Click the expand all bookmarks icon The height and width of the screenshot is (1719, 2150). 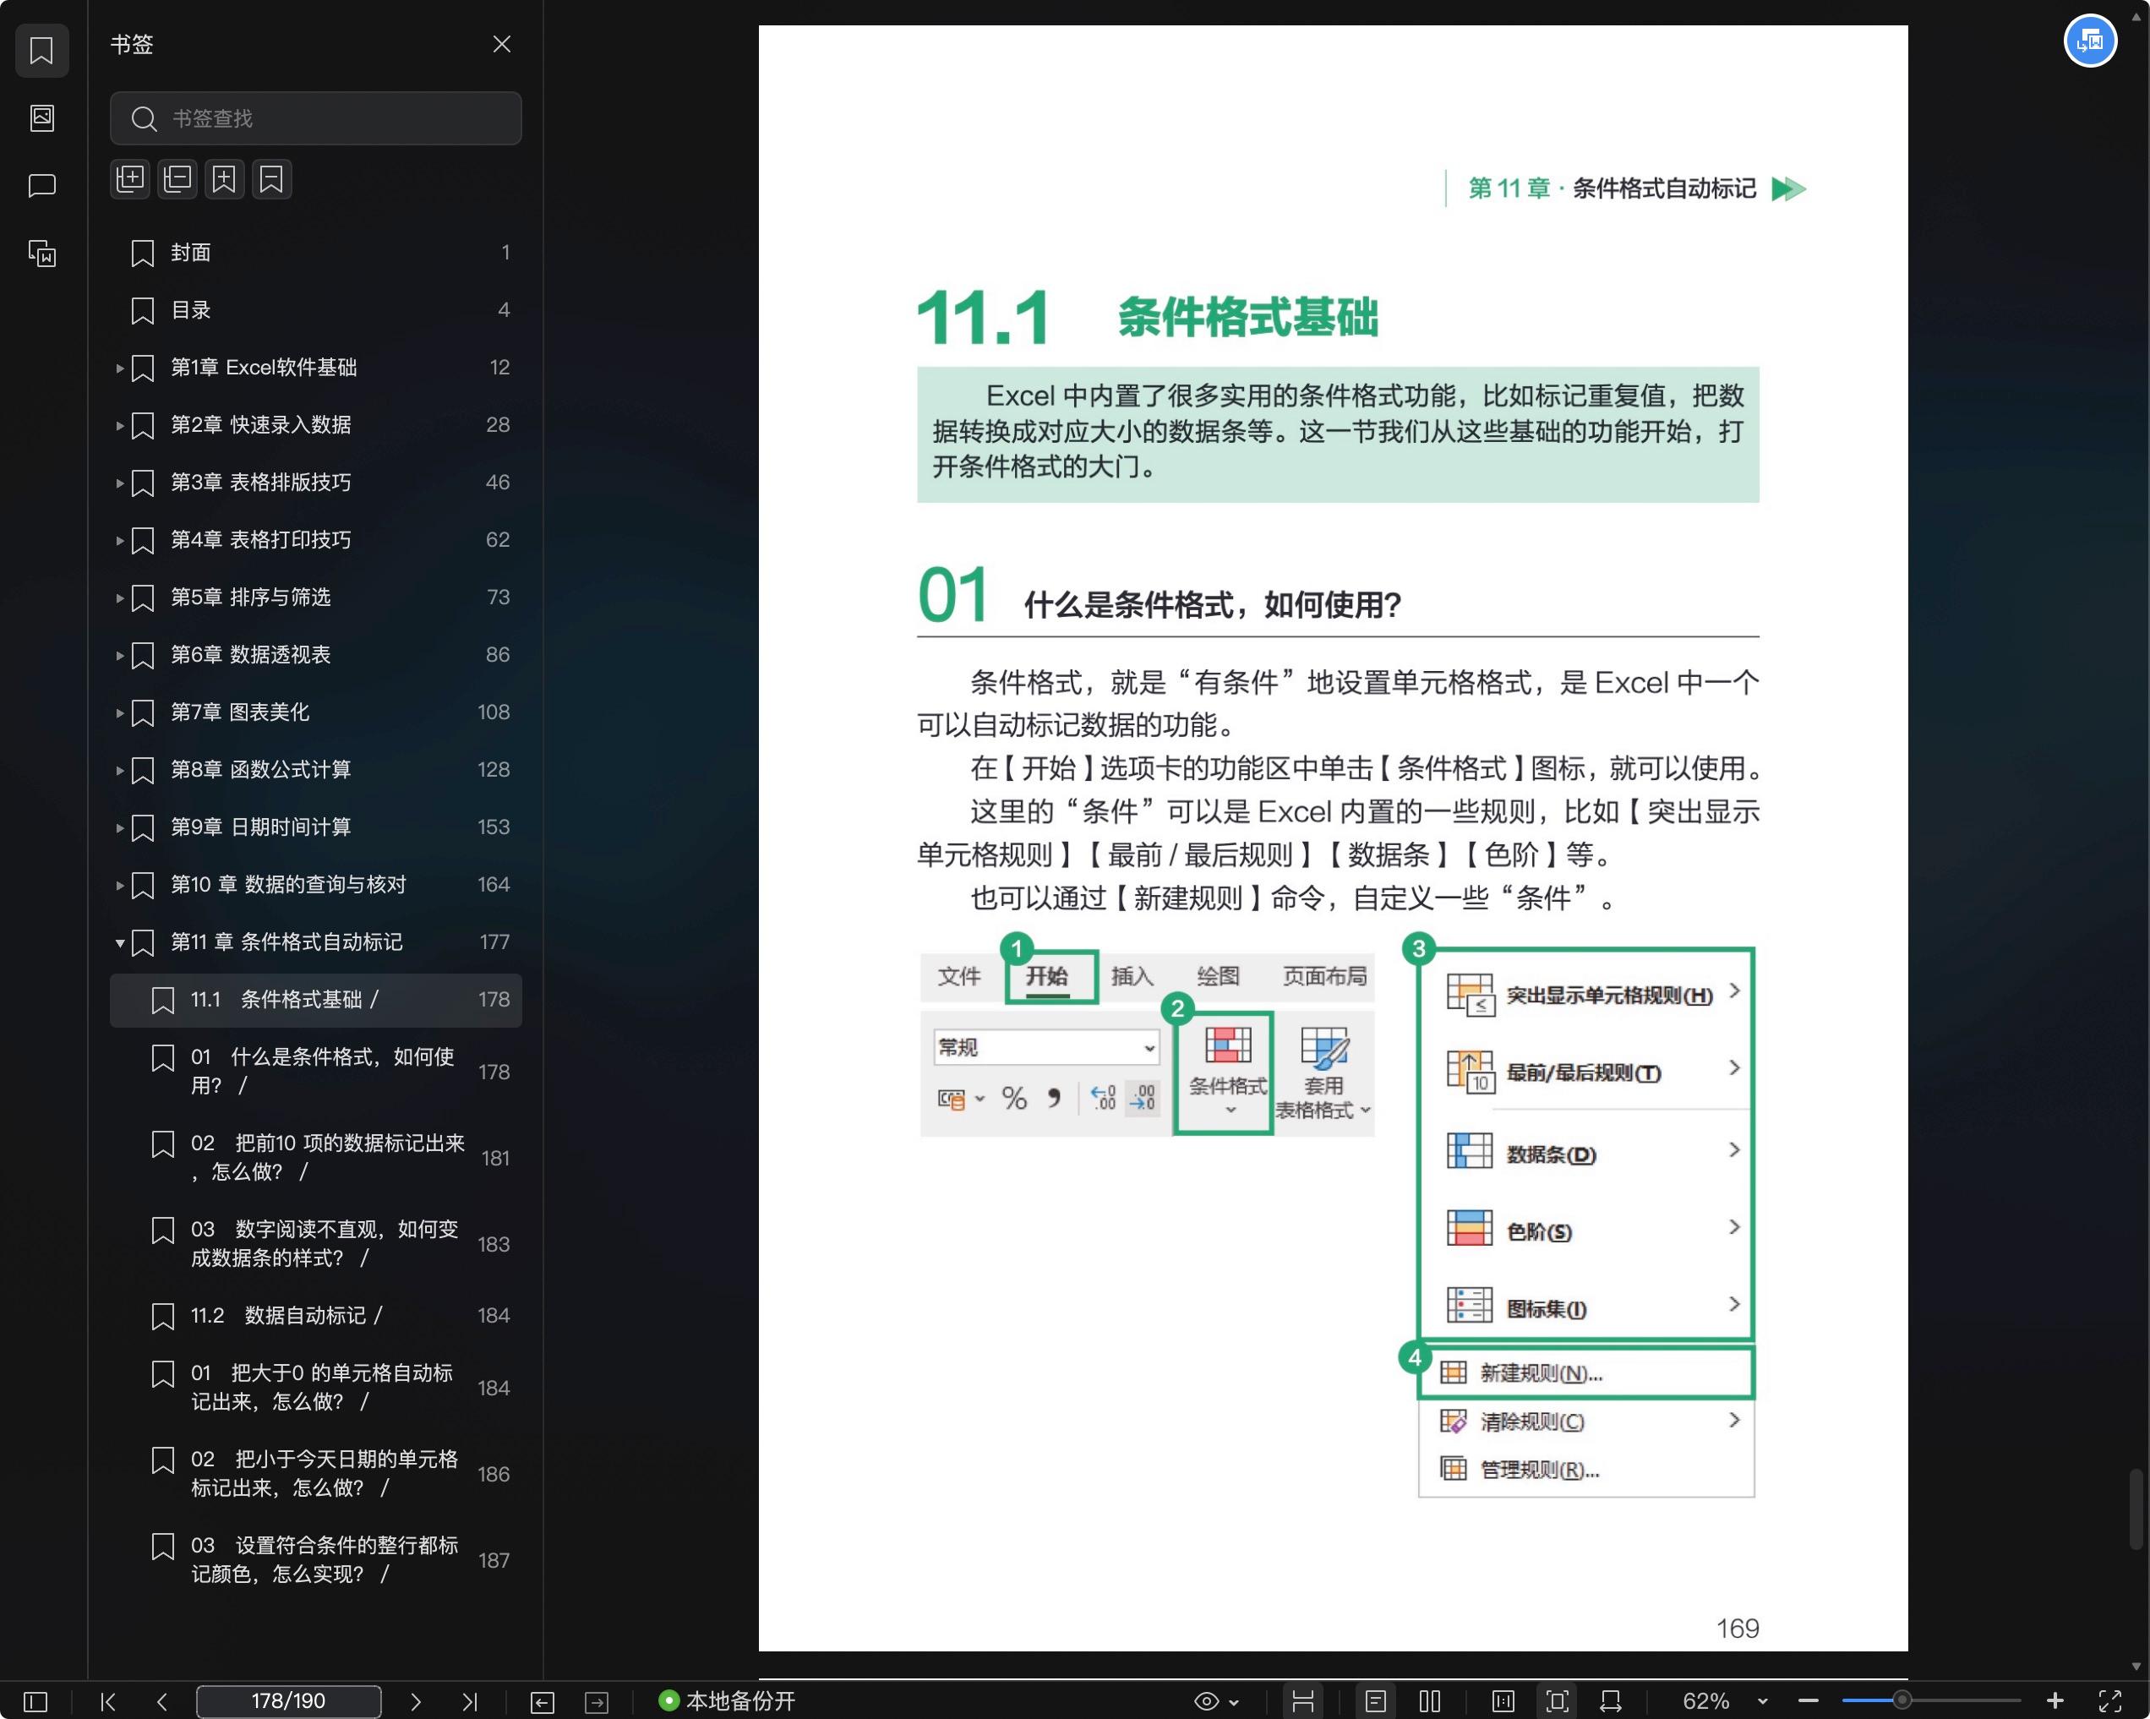click(x=129, y=179)
